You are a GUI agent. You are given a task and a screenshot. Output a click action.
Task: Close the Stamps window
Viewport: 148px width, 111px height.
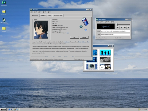coord(113,46)
